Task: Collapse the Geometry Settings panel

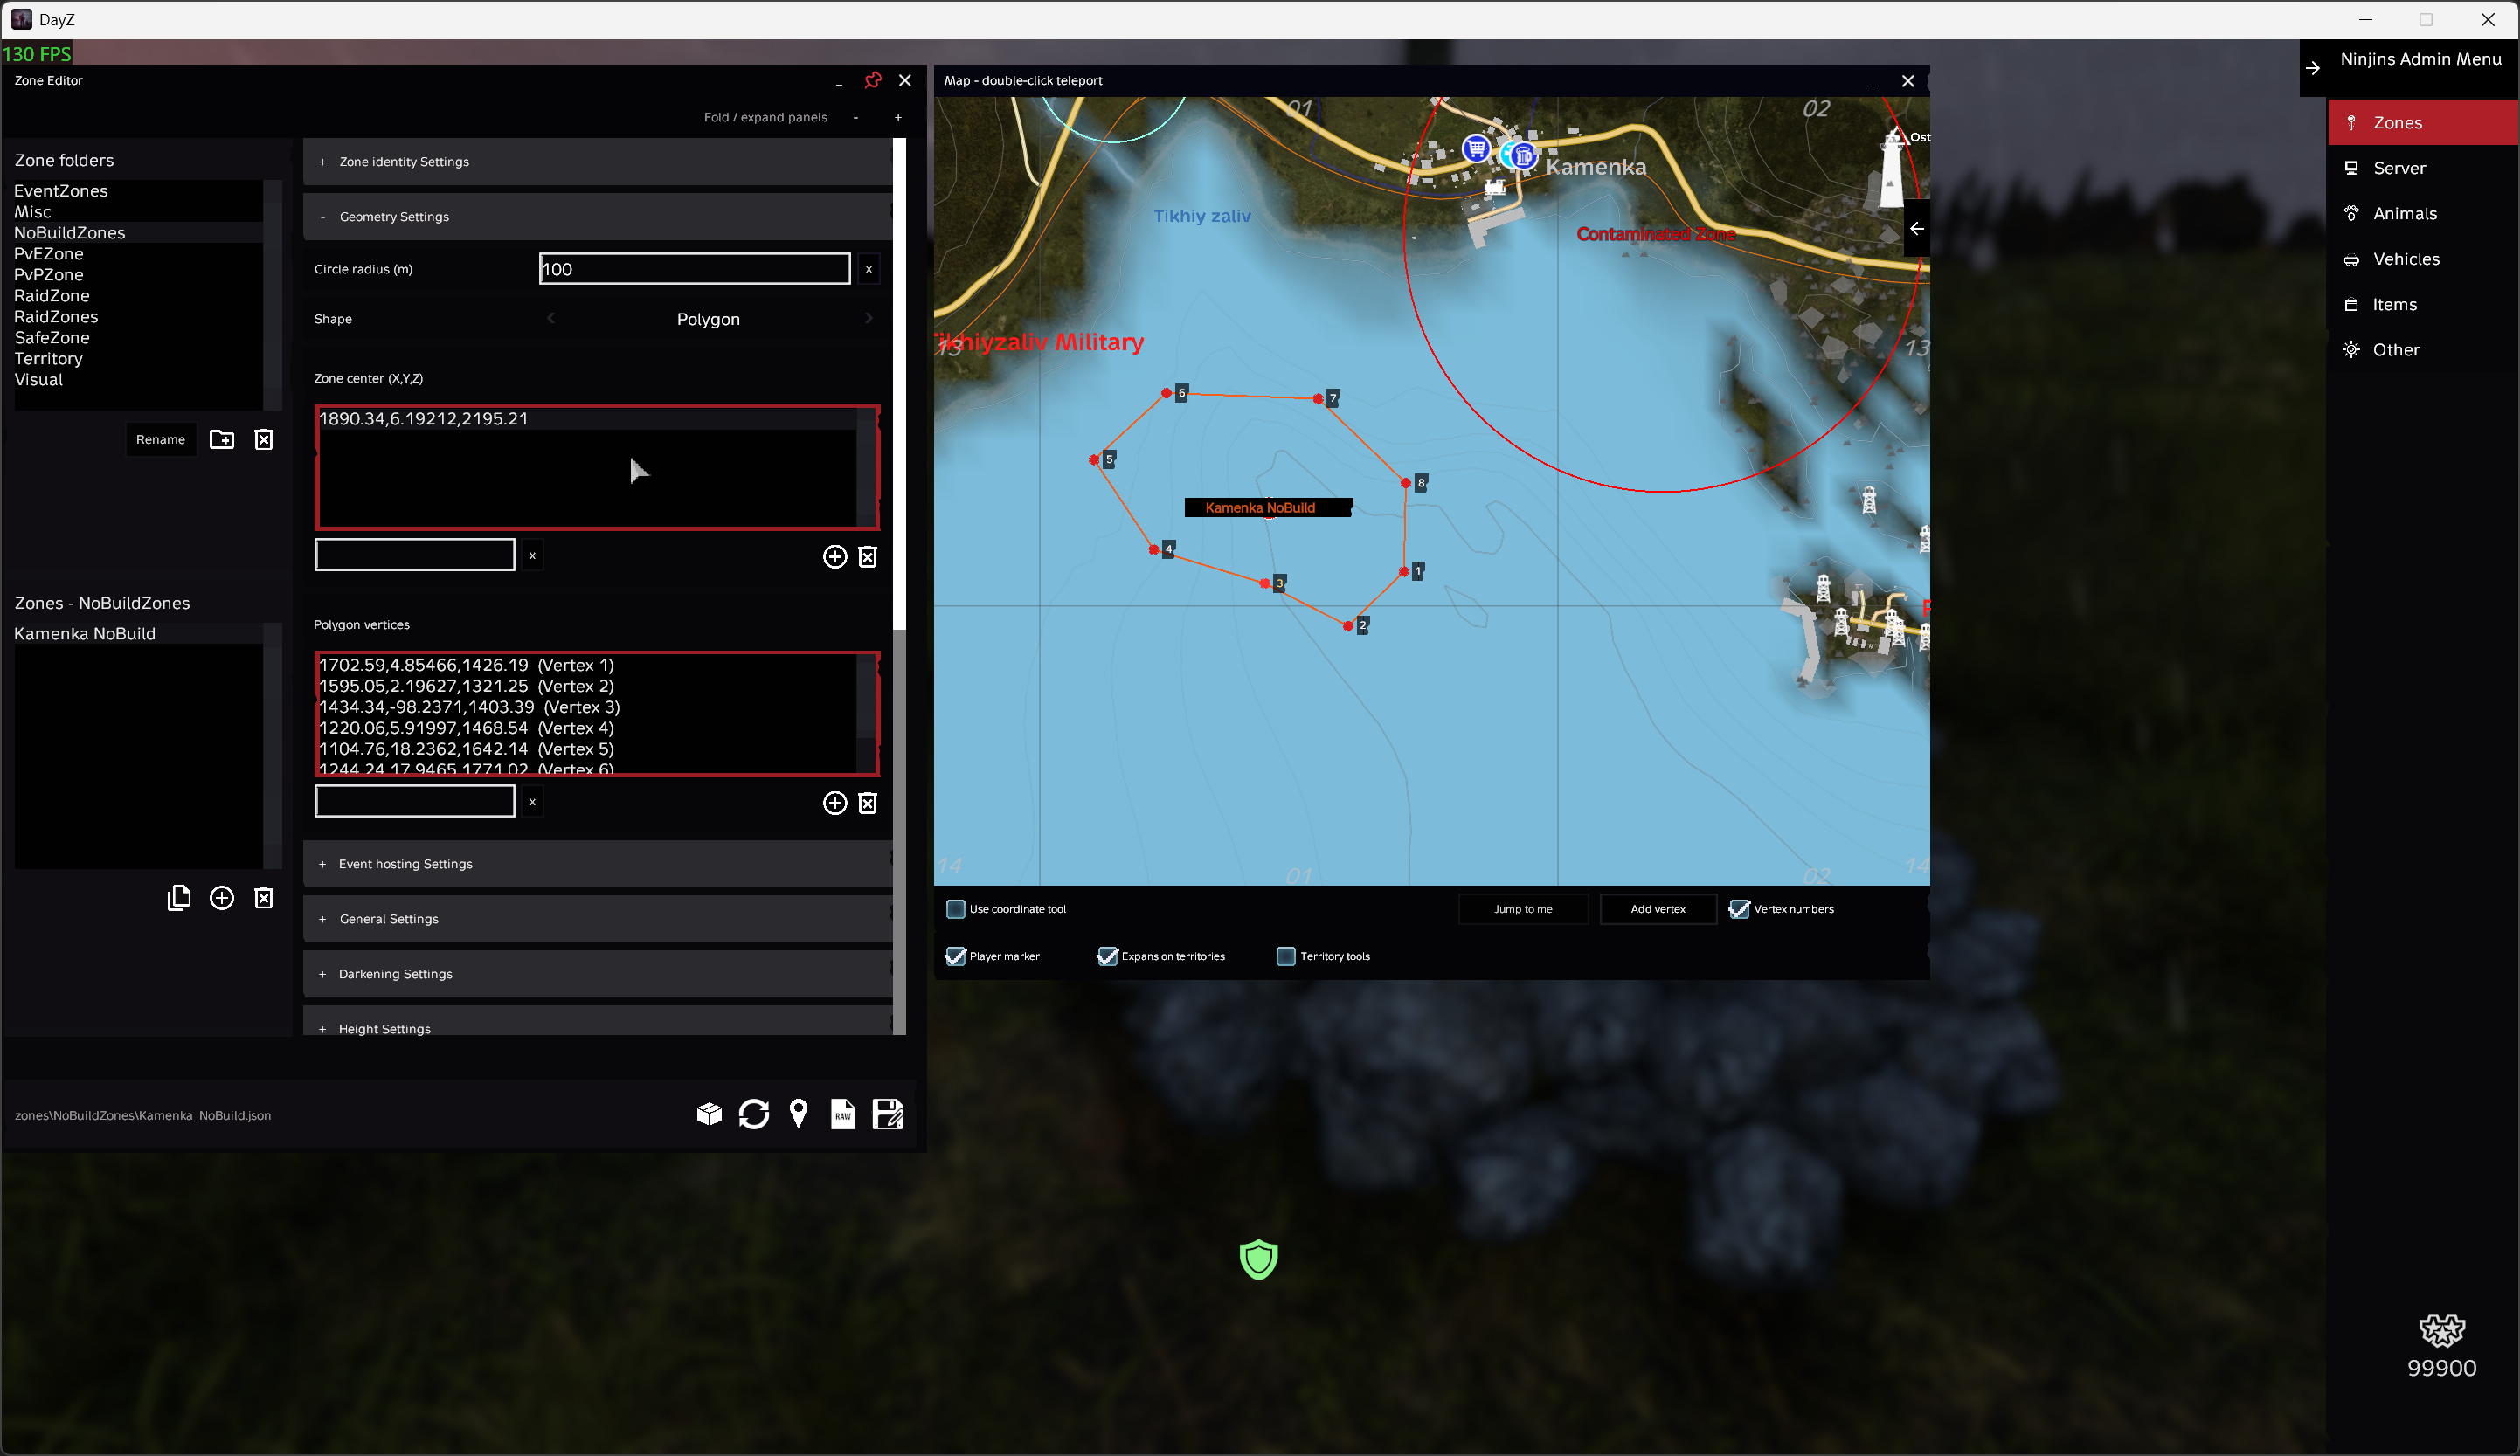Action: click(x=597, y=217)
